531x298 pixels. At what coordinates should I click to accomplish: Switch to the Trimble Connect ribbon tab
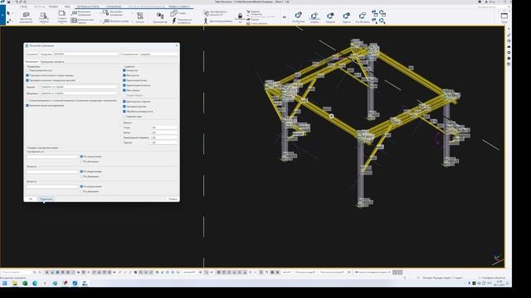click(179, 7)
